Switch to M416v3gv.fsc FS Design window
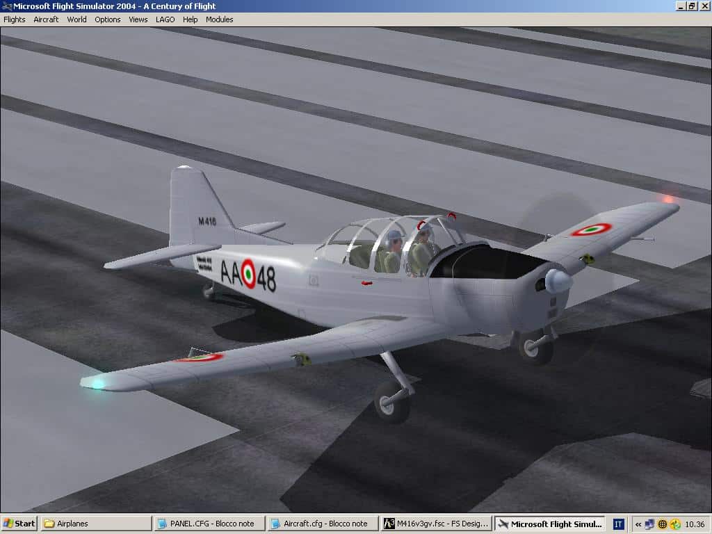 (436, 524)
